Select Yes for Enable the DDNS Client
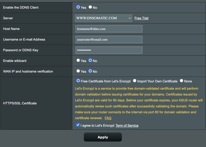 [78, 7]
